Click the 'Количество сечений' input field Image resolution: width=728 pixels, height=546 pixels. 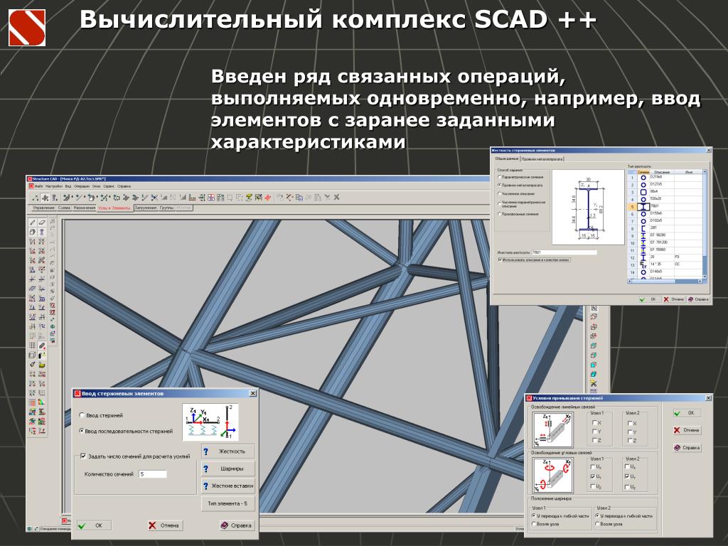153,474
